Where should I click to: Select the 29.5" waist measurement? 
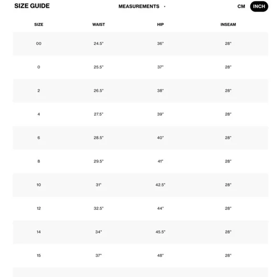tap(98, 161)
